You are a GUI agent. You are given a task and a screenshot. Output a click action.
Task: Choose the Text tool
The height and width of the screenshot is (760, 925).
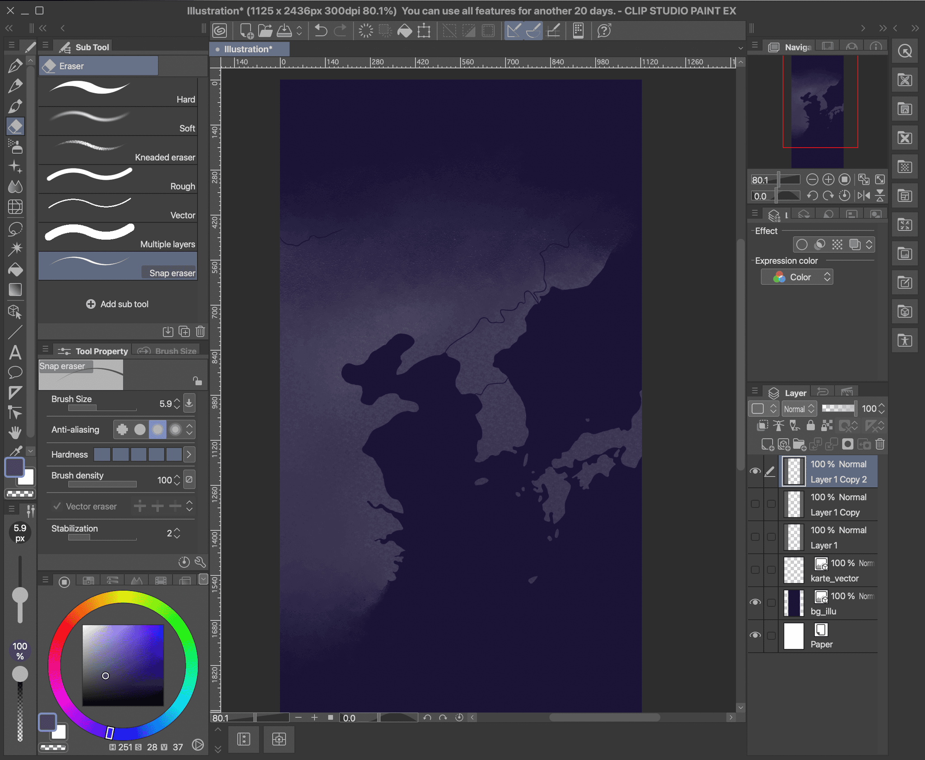coord(15,352)
